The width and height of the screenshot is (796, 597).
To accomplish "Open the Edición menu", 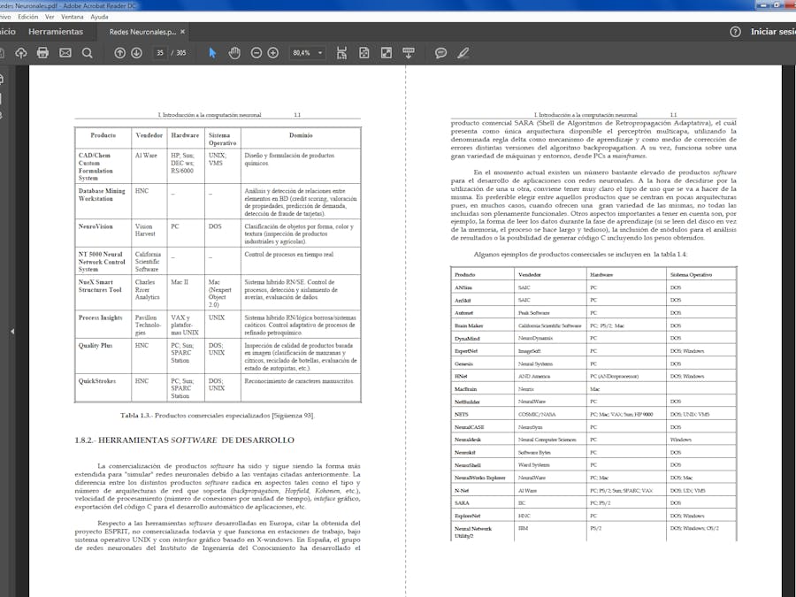I will pyautogui.click(x=27, y=15).
